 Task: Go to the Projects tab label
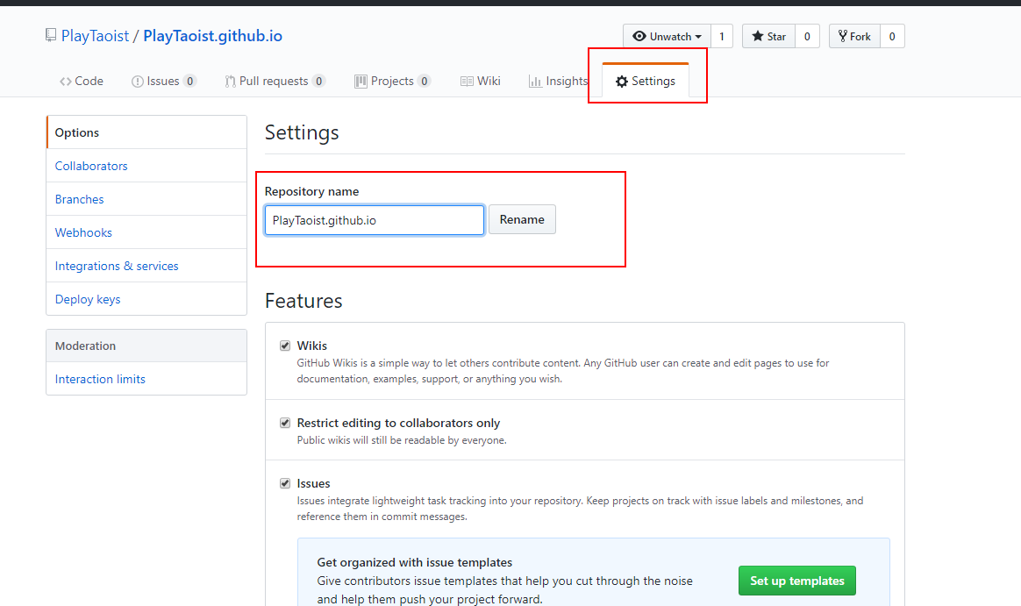[x=392, y=82]
